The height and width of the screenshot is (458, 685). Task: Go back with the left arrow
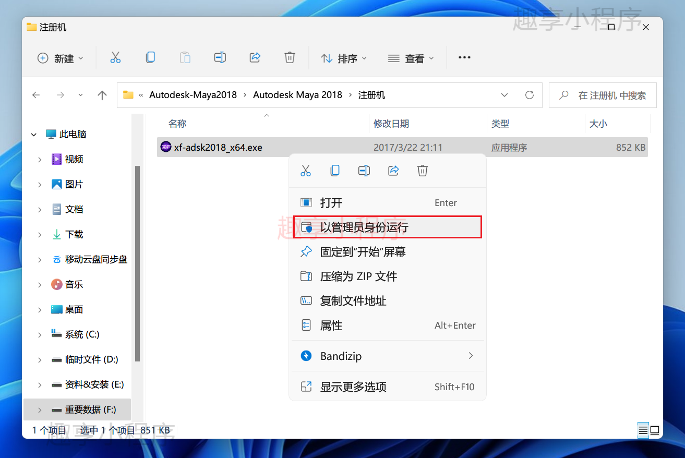(36, 95)
